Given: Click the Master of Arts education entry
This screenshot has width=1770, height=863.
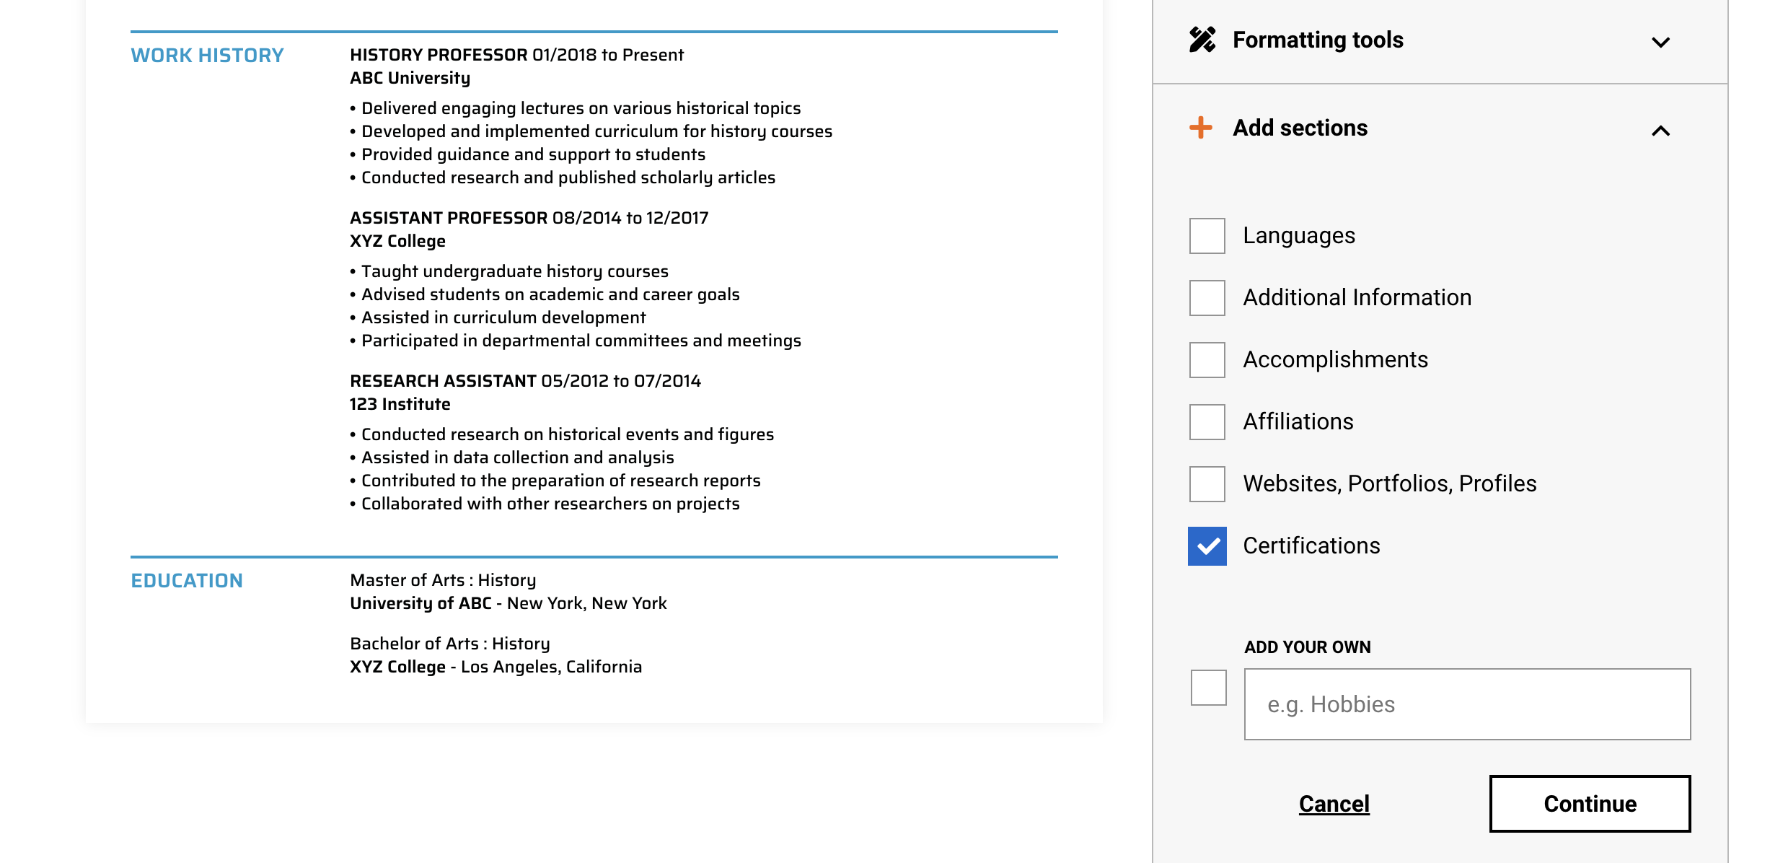Looking at the screenshot, I should (x=443, y=579).
